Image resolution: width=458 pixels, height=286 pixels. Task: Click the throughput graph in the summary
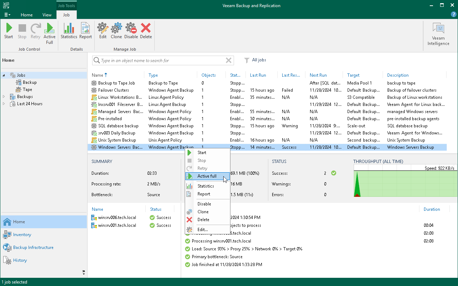(x=405, y=181)
